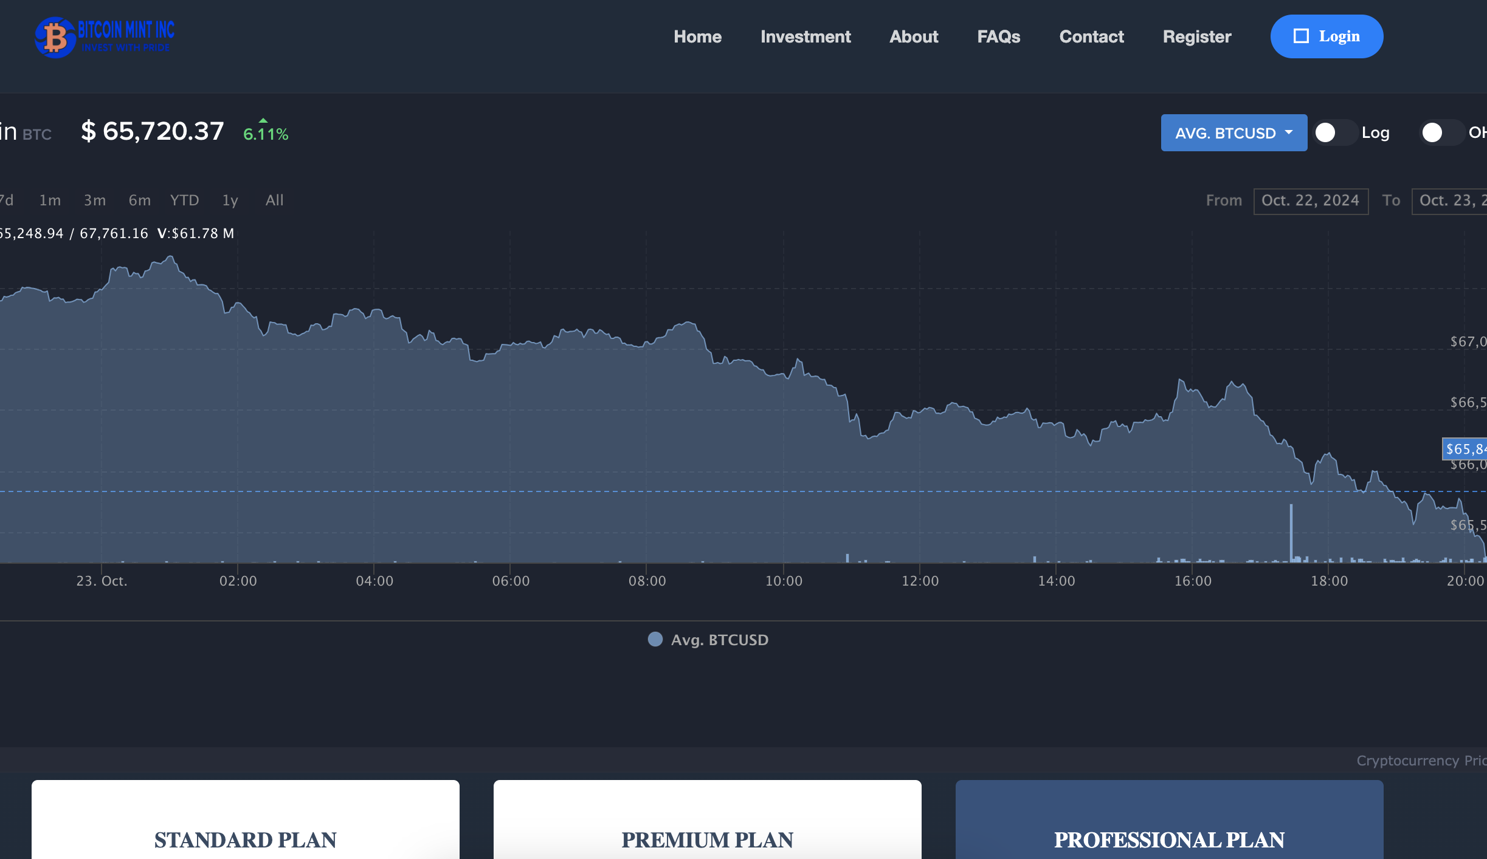Open the Home page
This screenshot has height=859, width=1487.
(697, 36)
